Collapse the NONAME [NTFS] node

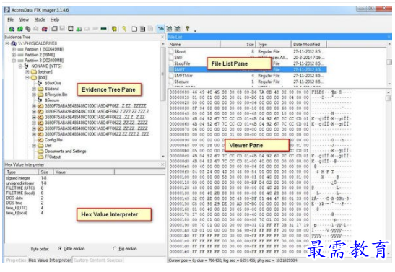coord(21,66)
